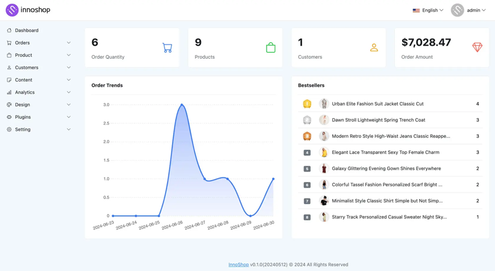
Task: Click the 2024-06-26 peak on Order Trends chart
Action: click(x=181, y=105)
